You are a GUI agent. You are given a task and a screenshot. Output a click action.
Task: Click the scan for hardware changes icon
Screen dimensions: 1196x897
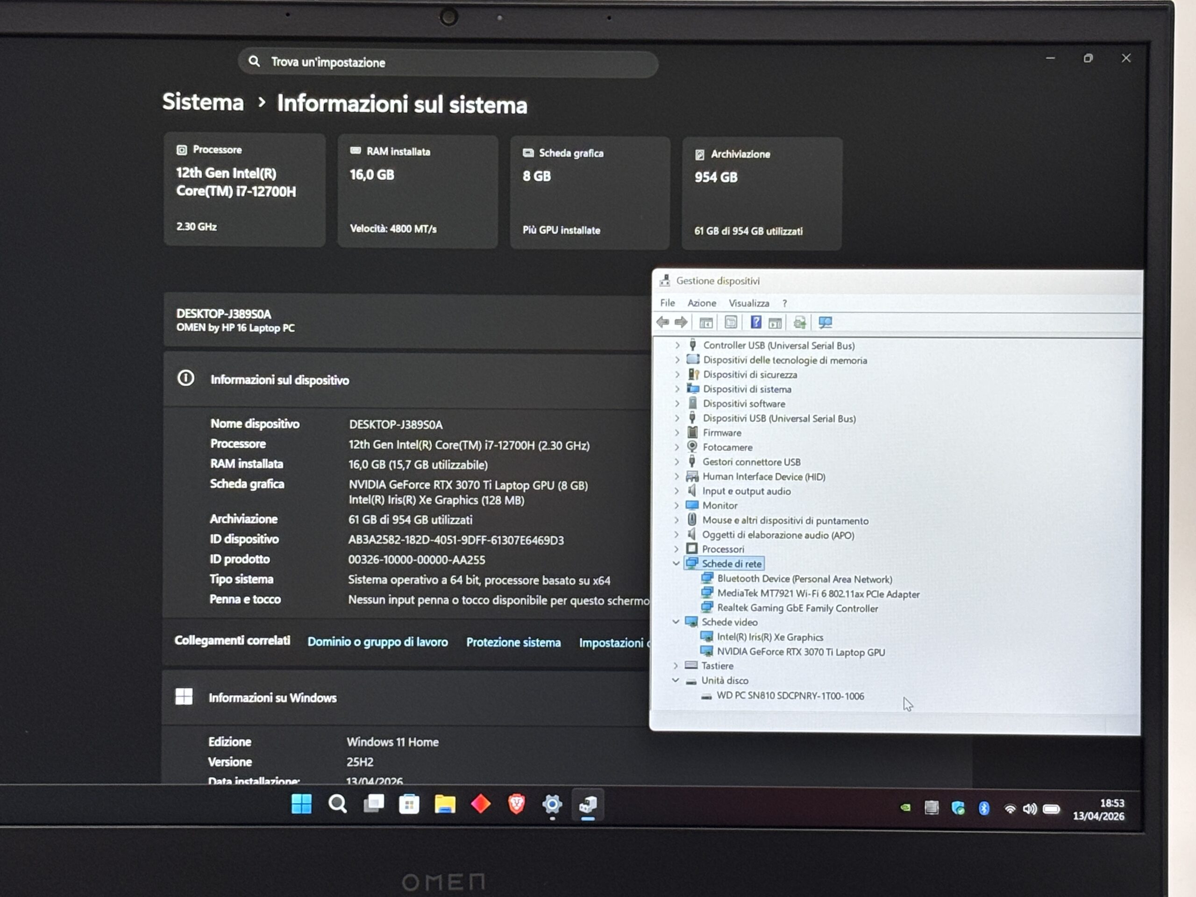coord(825,323)
